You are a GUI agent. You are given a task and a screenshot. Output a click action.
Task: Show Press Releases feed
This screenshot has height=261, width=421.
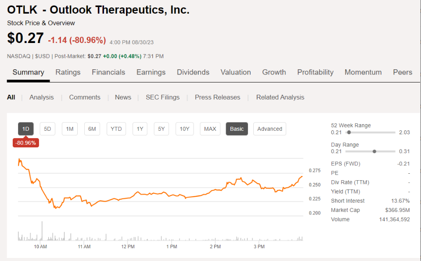coord(217,97)
